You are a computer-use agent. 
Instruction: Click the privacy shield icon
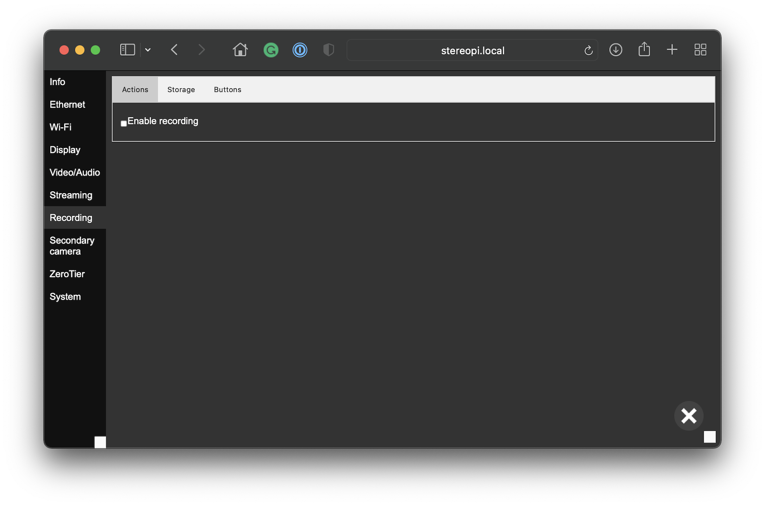coord(328,50)
